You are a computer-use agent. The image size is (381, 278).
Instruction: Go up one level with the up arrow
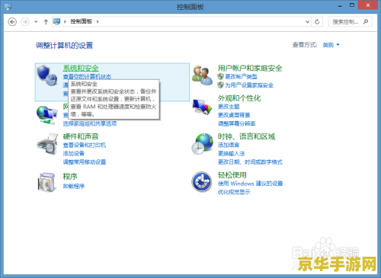pyautogui.click(x=46, y=22)
